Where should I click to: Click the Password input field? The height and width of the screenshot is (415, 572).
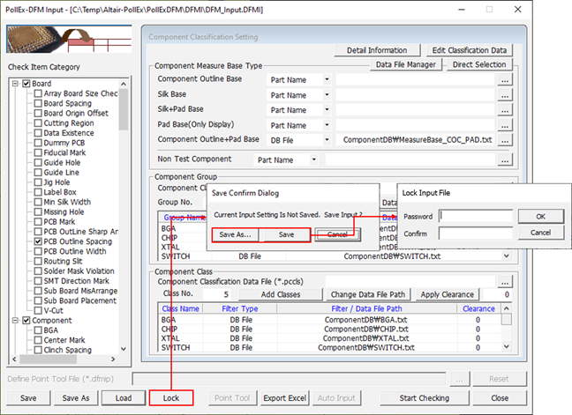click(x=475, y=216)
